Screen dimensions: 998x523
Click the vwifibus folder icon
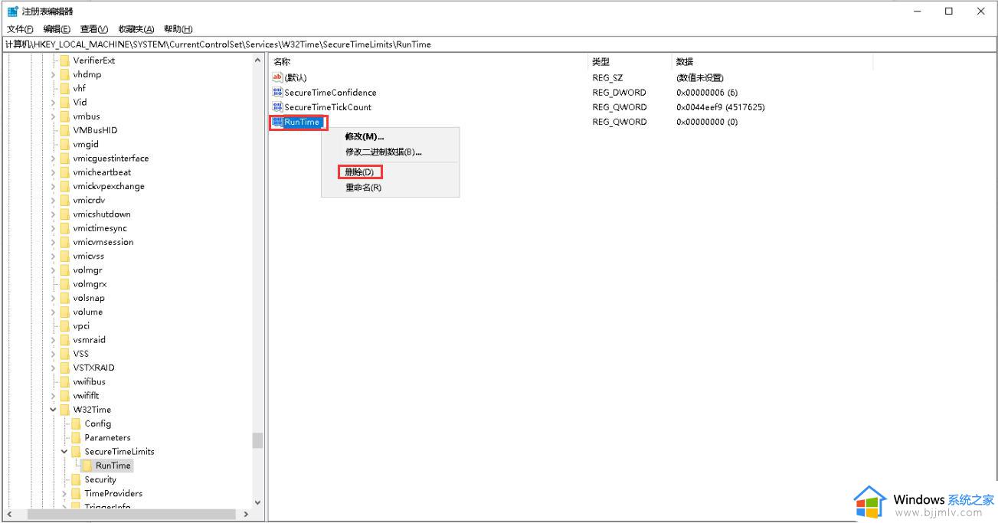tap(65, 381)
